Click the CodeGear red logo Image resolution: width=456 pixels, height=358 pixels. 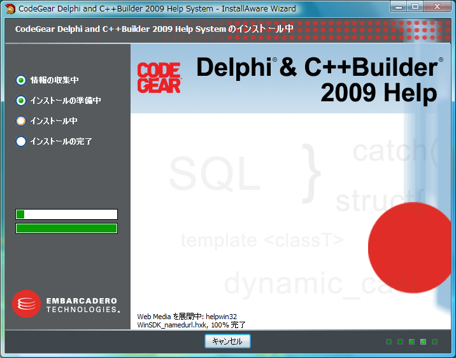click(x=159, y=78)
